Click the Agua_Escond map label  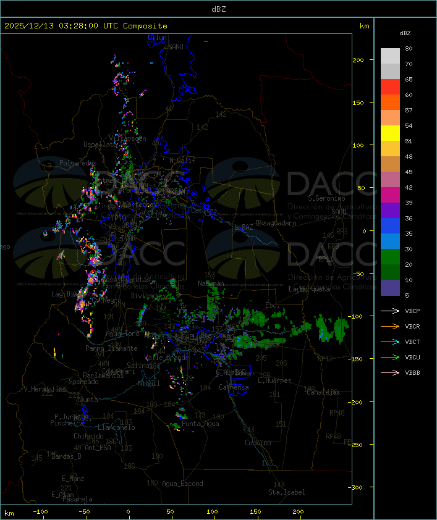coord(182,484)
